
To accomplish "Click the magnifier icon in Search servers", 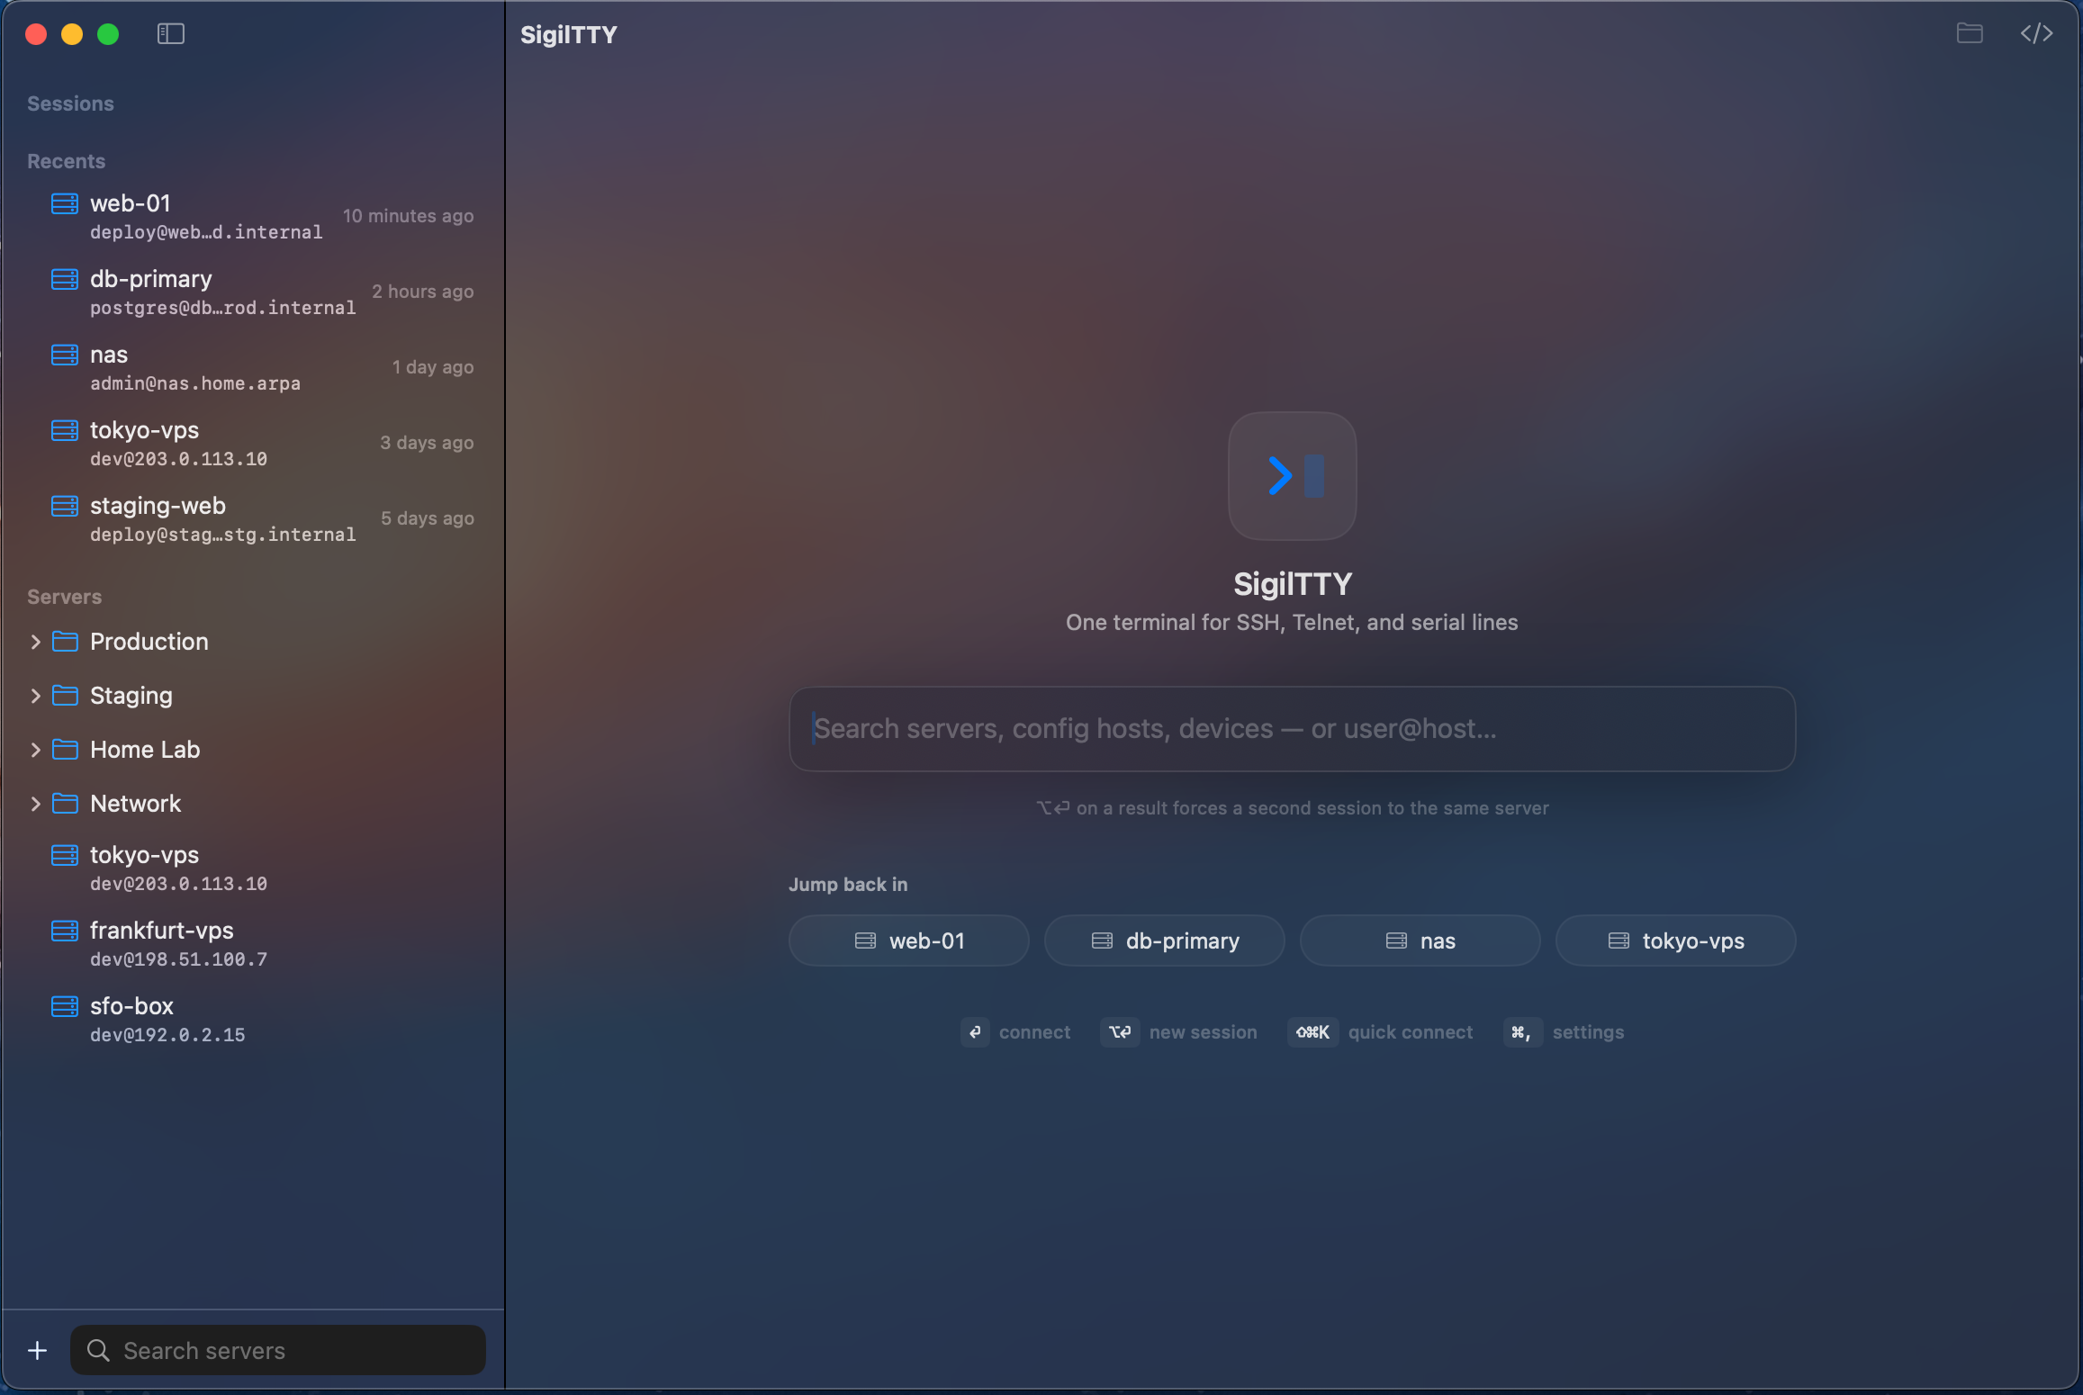I will 98,1350.
